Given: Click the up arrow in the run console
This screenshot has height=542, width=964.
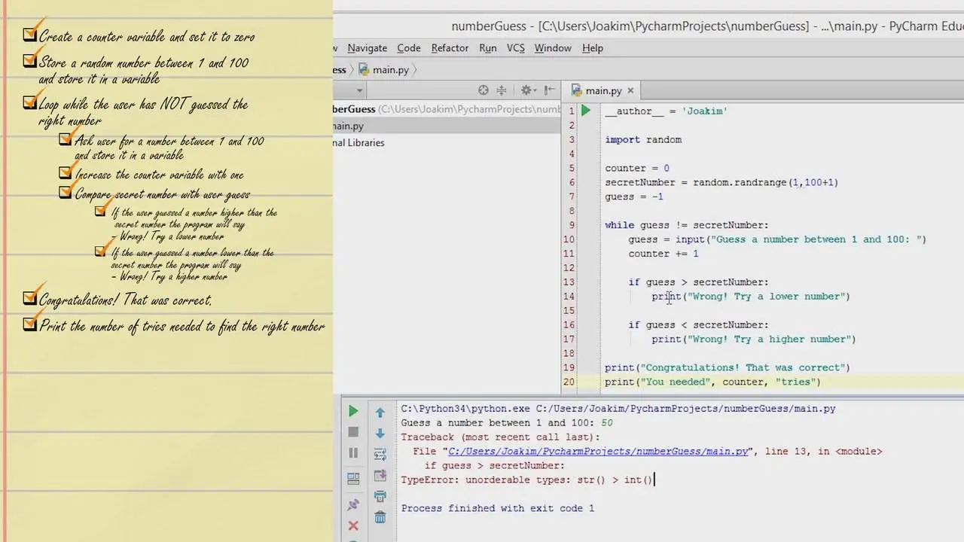Looking at the screenshot, I should pyautogui.click(x=380, y=413).
